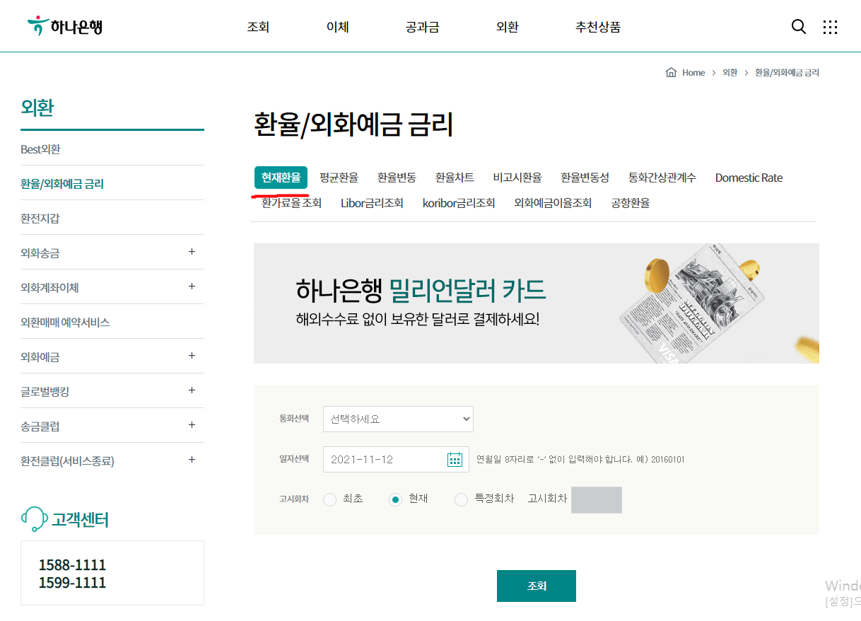Click the 외화계좌이체 sidebar label
Screen dimensions: 861x621
[49, 288]
